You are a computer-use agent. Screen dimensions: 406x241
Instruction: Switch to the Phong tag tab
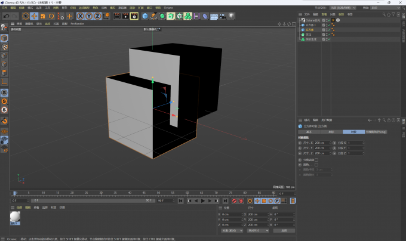[376, 132]
